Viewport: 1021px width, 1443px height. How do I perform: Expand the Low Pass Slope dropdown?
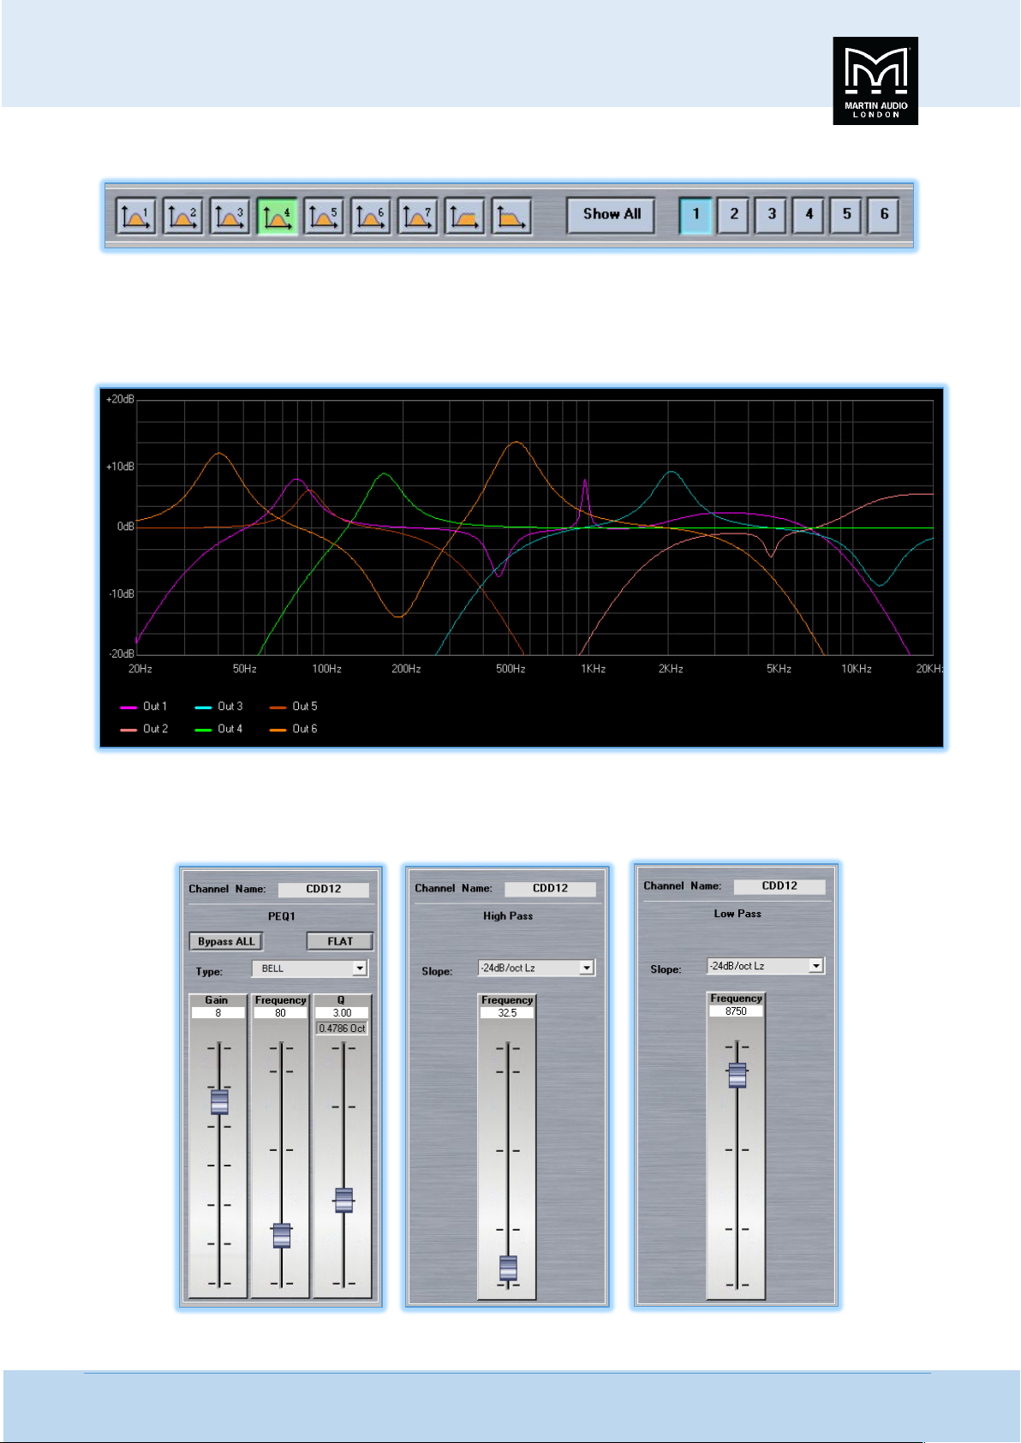pos(816,966)
